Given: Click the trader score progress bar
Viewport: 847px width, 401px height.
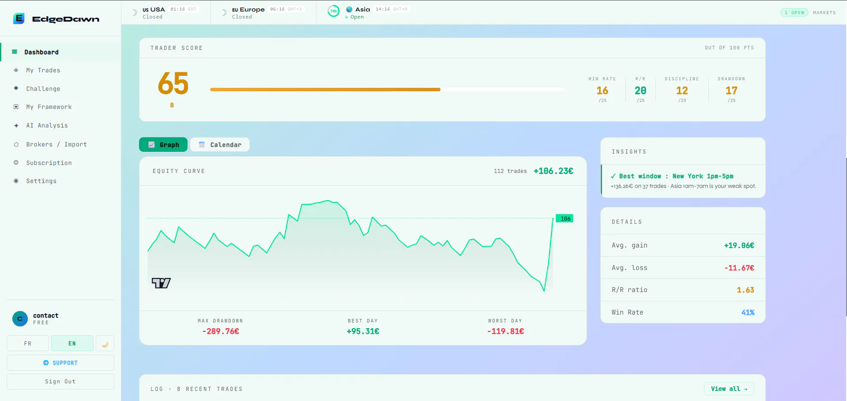Looking at the screenshot, I should (387, 90).
